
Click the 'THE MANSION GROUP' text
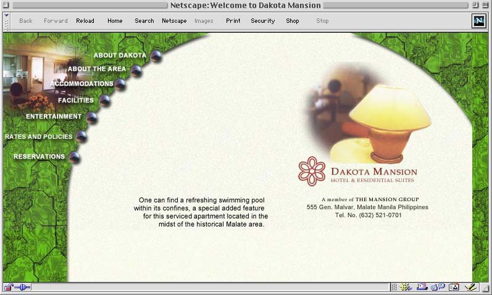point(387,199)
